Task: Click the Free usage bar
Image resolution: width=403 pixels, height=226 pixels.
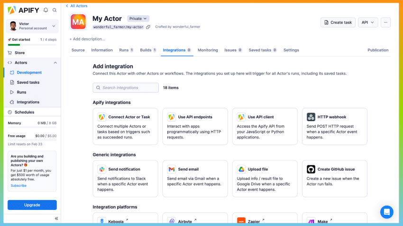Action: click(32, 140)
